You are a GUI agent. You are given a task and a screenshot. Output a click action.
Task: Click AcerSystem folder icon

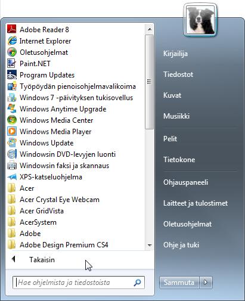tap(11, 222)
